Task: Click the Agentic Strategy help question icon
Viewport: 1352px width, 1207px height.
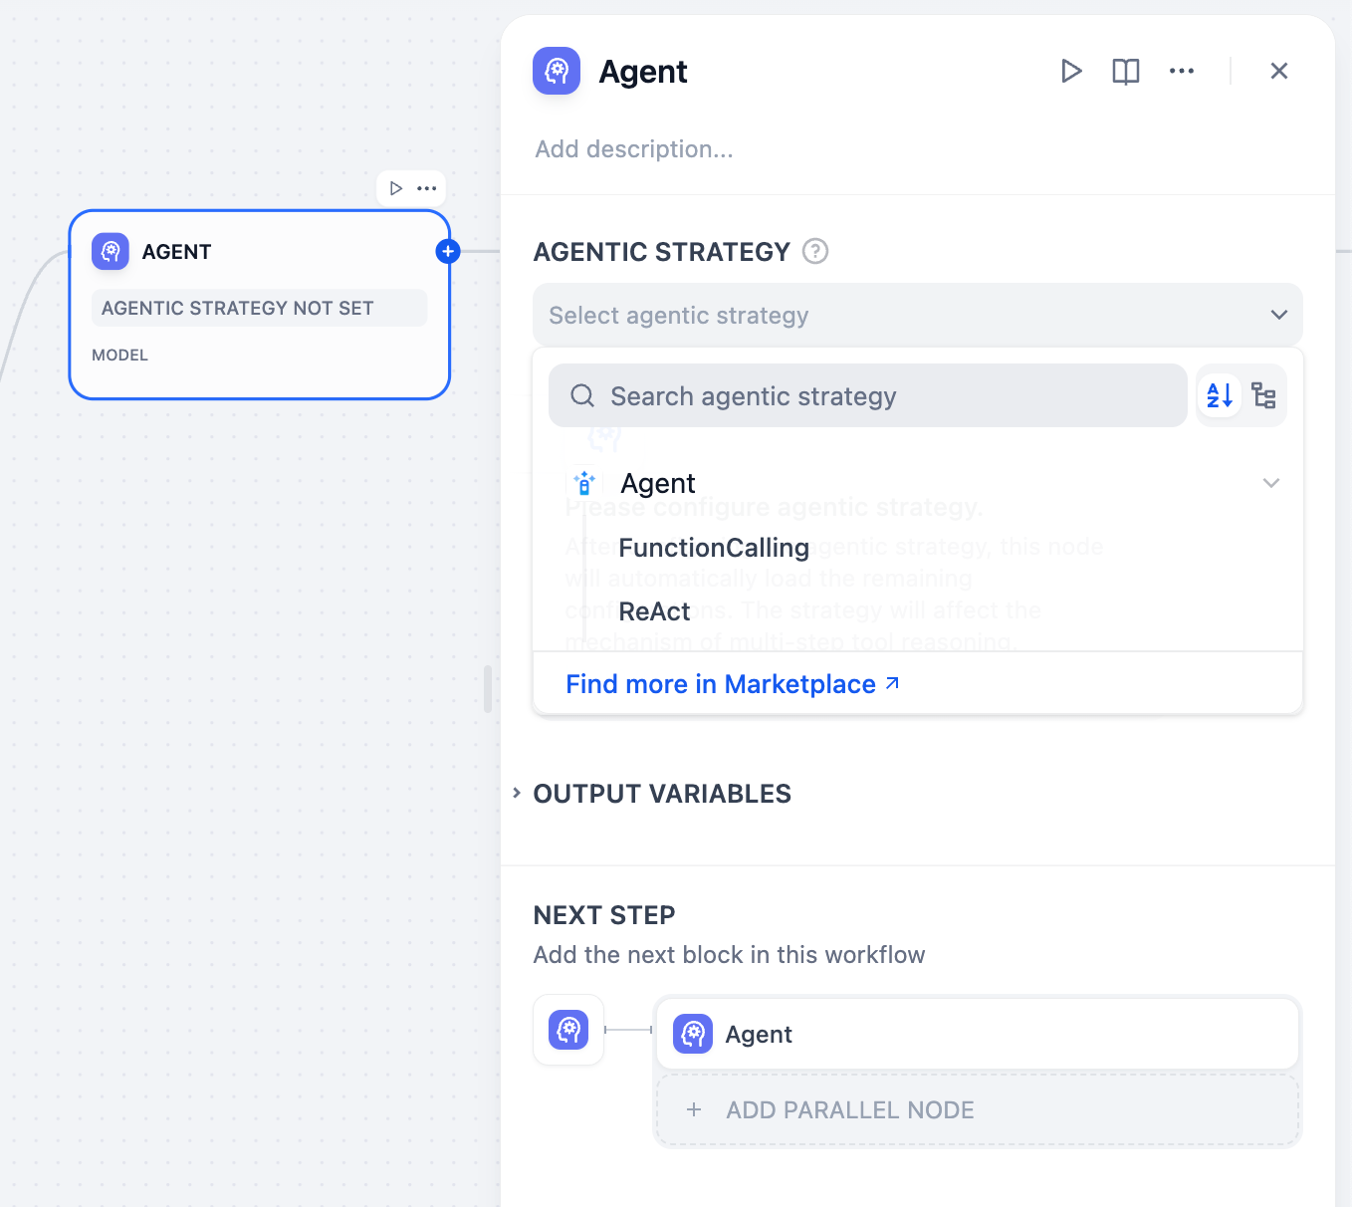Action: (x=815, y=251)
